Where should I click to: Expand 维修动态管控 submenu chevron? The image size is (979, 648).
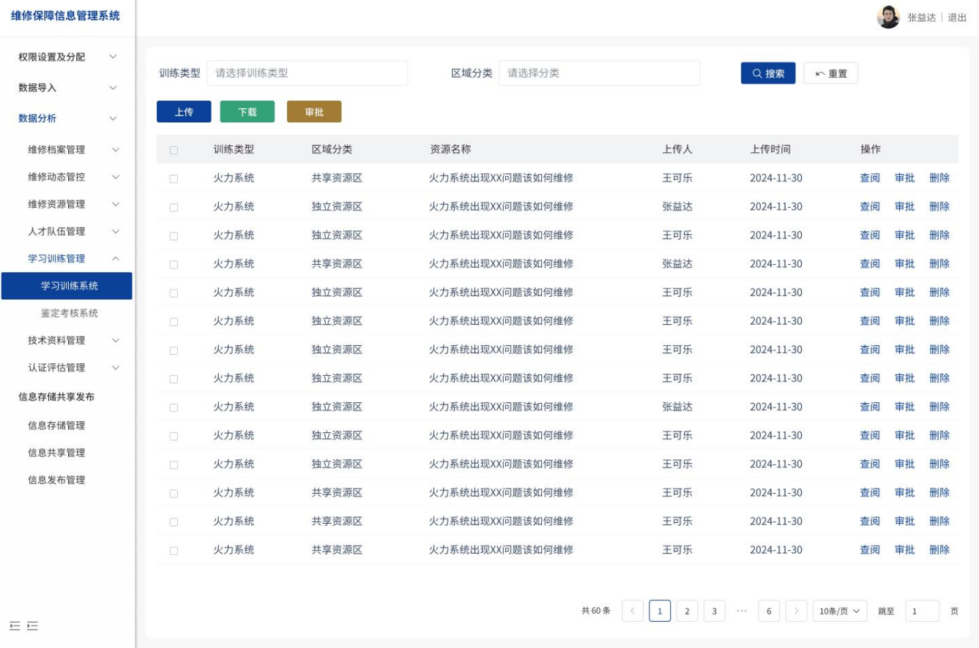point(116,177)
